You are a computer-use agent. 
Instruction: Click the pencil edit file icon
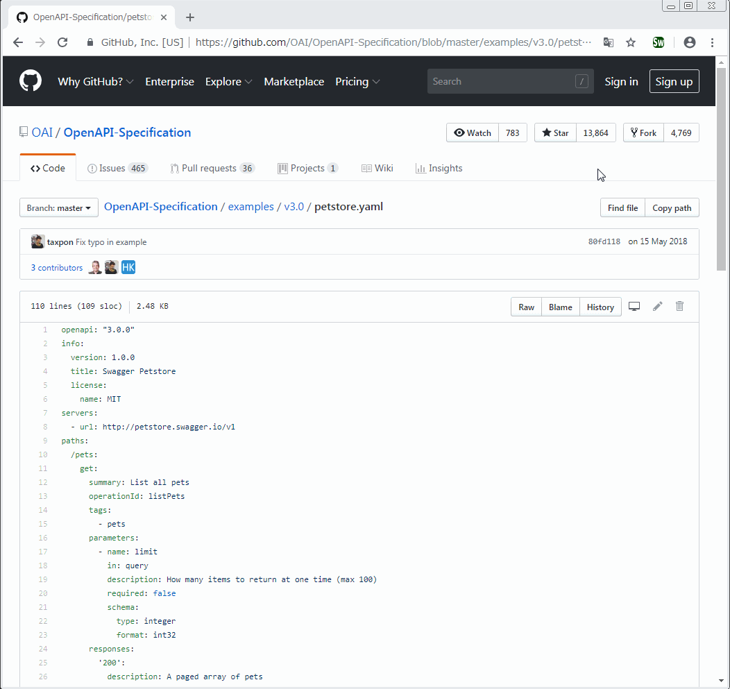(657, 306)
